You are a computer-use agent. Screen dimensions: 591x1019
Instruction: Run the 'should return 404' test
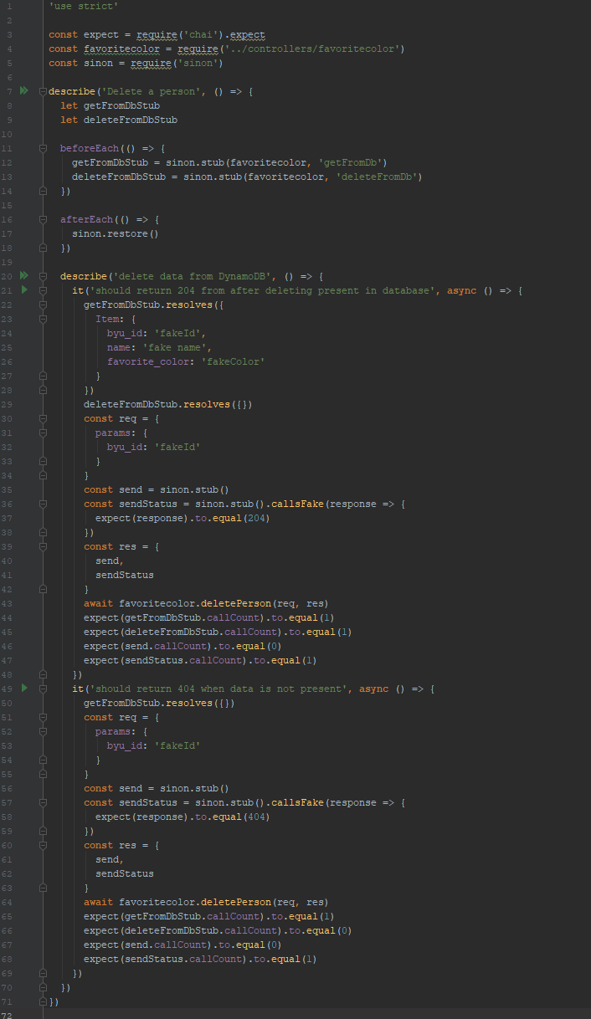point(24,688)
